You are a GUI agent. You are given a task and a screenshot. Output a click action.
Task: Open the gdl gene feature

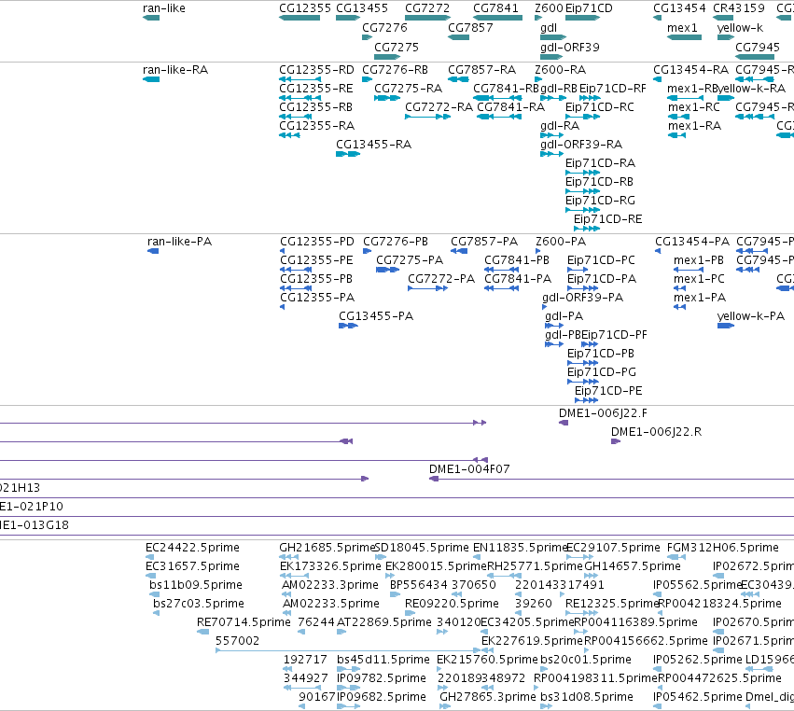pyautogui.click(x=553, y=37)
